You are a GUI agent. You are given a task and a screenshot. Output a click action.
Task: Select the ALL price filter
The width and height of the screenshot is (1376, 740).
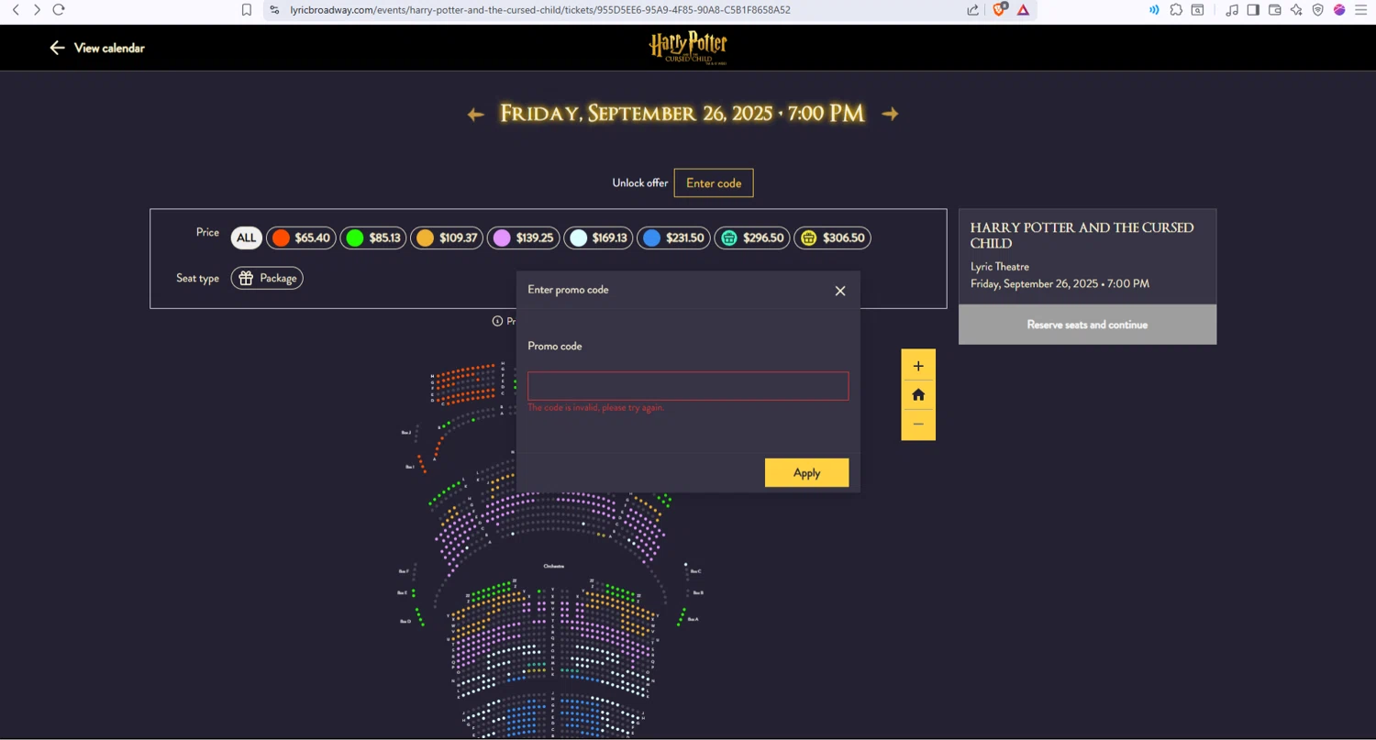pos(246,237)
